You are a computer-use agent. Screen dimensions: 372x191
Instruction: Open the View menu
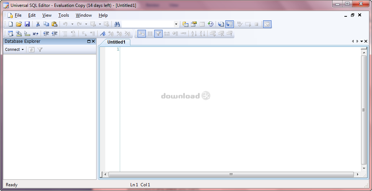click(47, 15)
